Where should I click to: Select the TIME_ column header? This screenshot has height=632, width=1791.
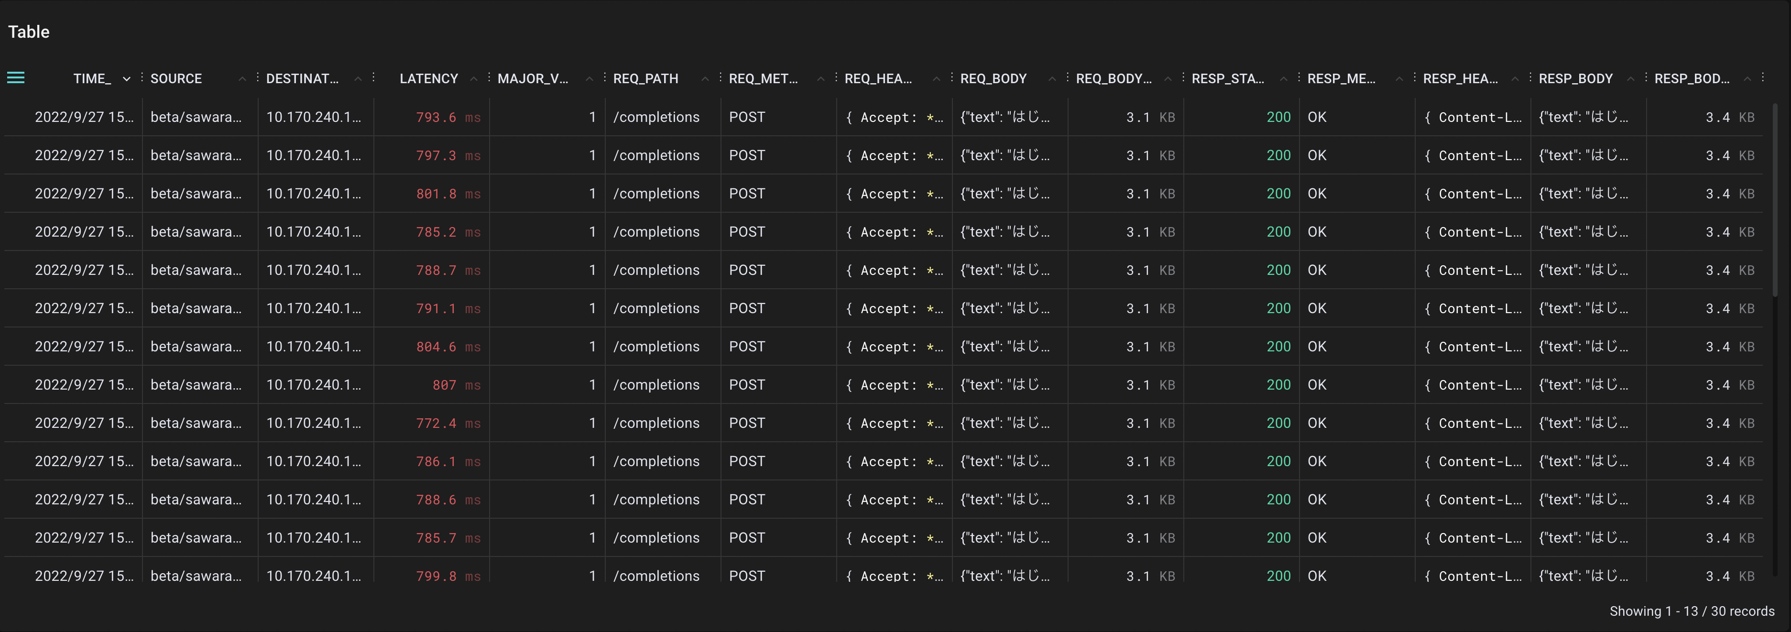tap(92, 78)
